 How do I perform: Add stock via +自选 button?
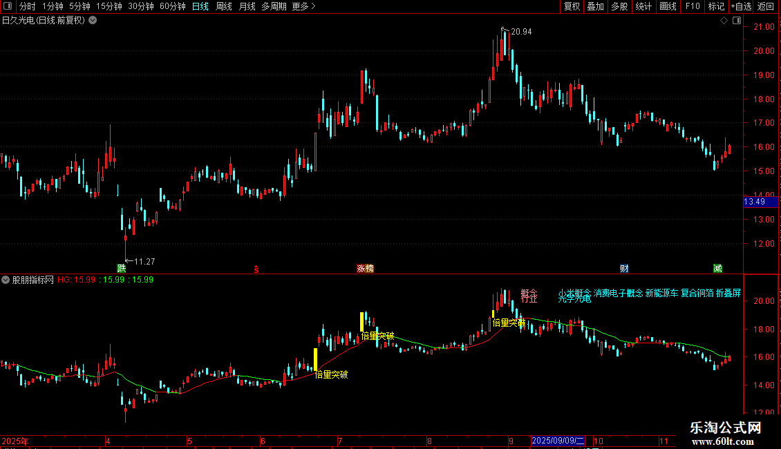[x=741, y=6]
